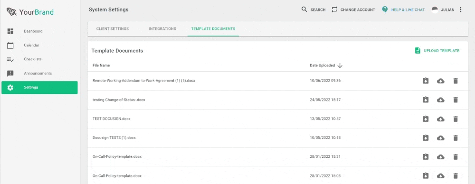
Task: Click the File Name column header
Action: tap(101, 65)
